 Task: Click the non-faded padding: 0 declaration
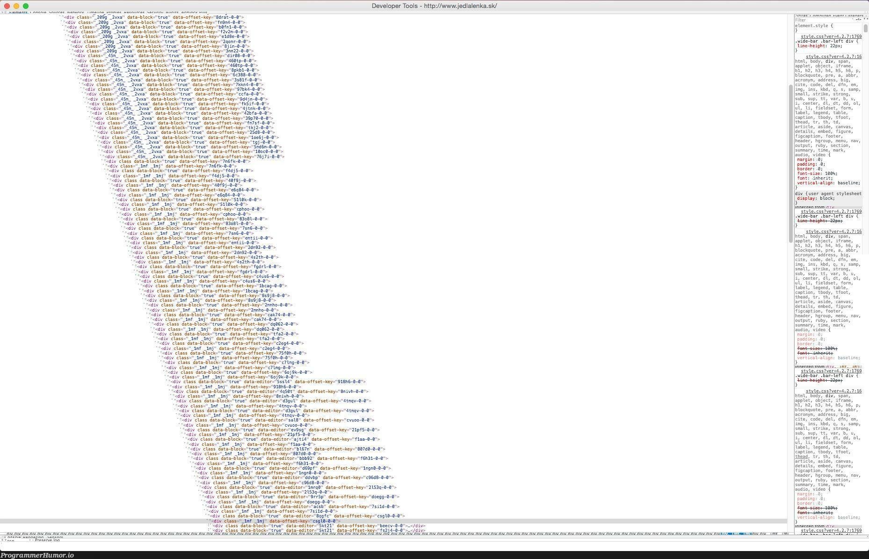[811, 164]
